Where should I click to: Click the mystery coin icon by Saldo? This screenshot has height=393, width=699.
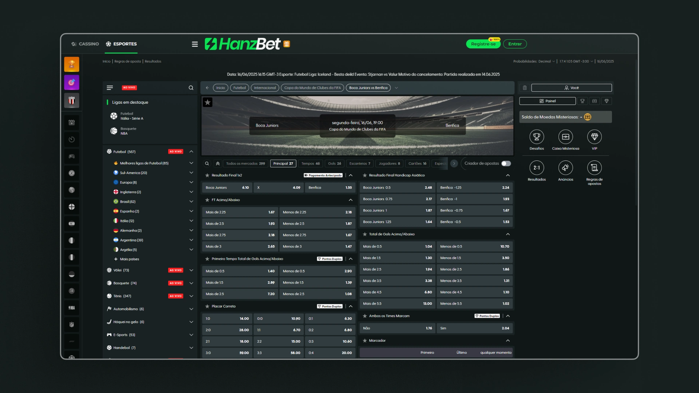click(x=588, y=117)
